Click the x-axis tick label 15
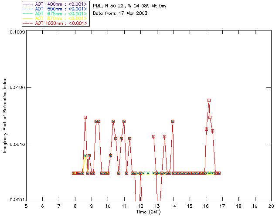This screenshot has width=279, height=223. click(x=190, y=206)
